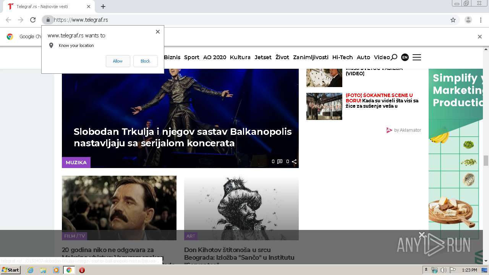Open the Hi-Tech section

343,57
